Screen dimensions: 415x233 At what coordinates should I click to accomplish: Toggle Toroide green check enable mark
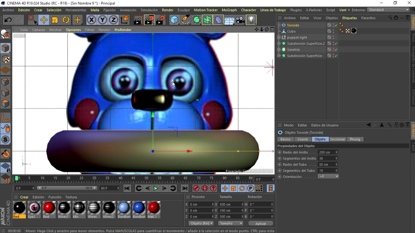point(336,25)
